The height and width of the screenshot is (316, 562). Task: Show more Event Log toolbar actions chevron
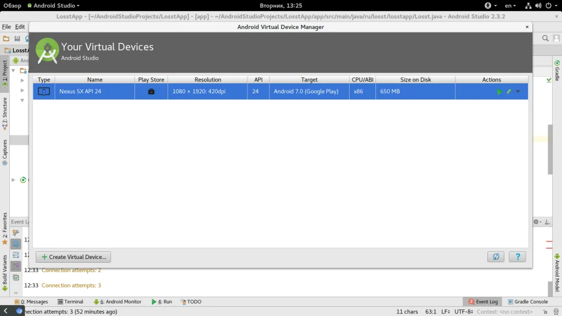coord(16,293)
